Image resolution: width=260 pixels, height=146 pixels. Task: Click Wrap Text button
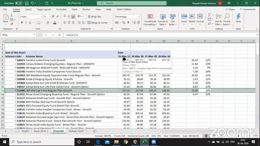(x=94, y=17)
